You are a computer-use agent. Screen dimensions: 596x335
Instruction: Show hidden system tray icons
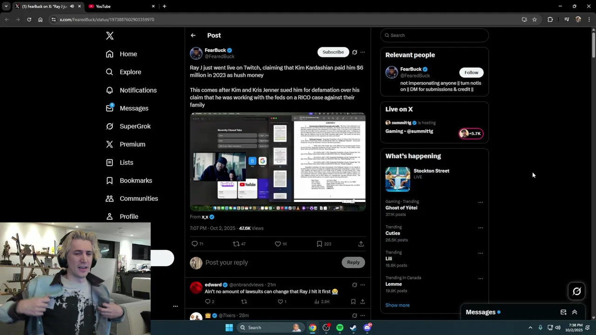coord(530,328)
